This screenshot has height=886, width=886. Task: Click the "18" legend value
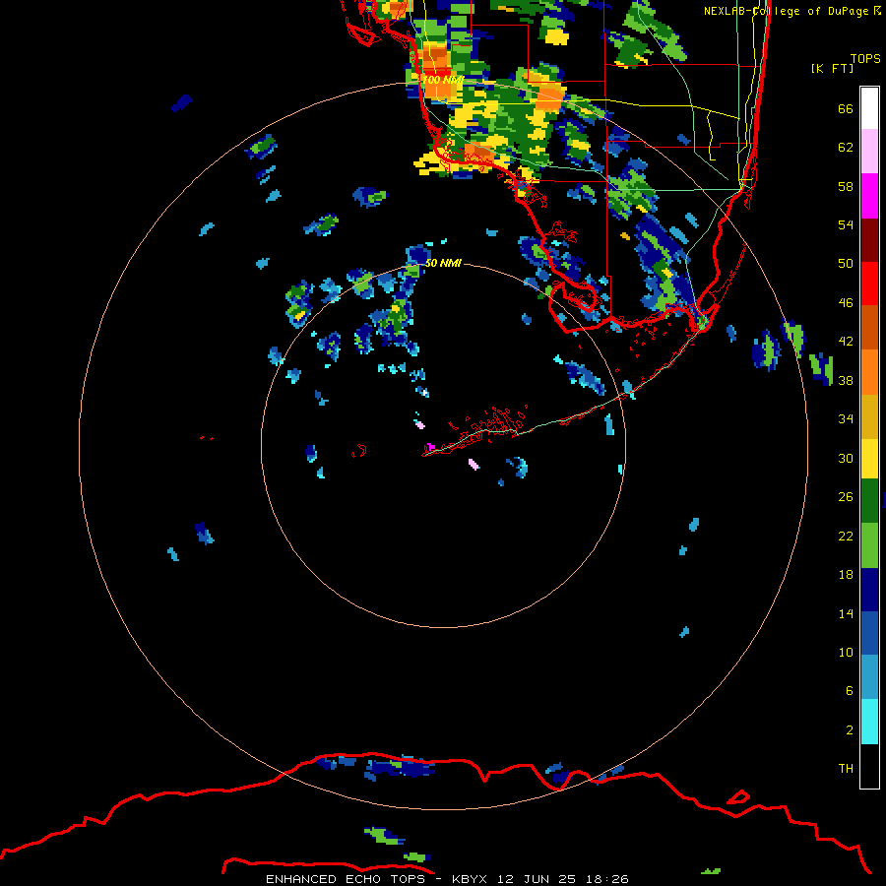pyautogui.click(x=846, y=575)
